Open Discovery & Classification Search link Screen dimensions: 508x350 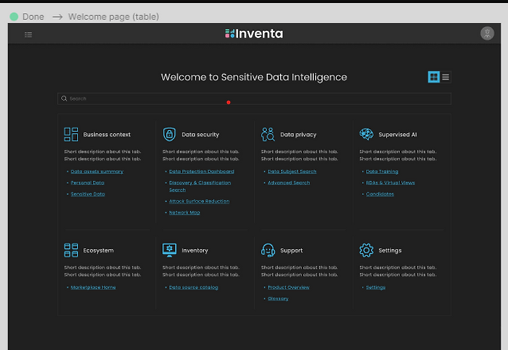click(200, 187)
